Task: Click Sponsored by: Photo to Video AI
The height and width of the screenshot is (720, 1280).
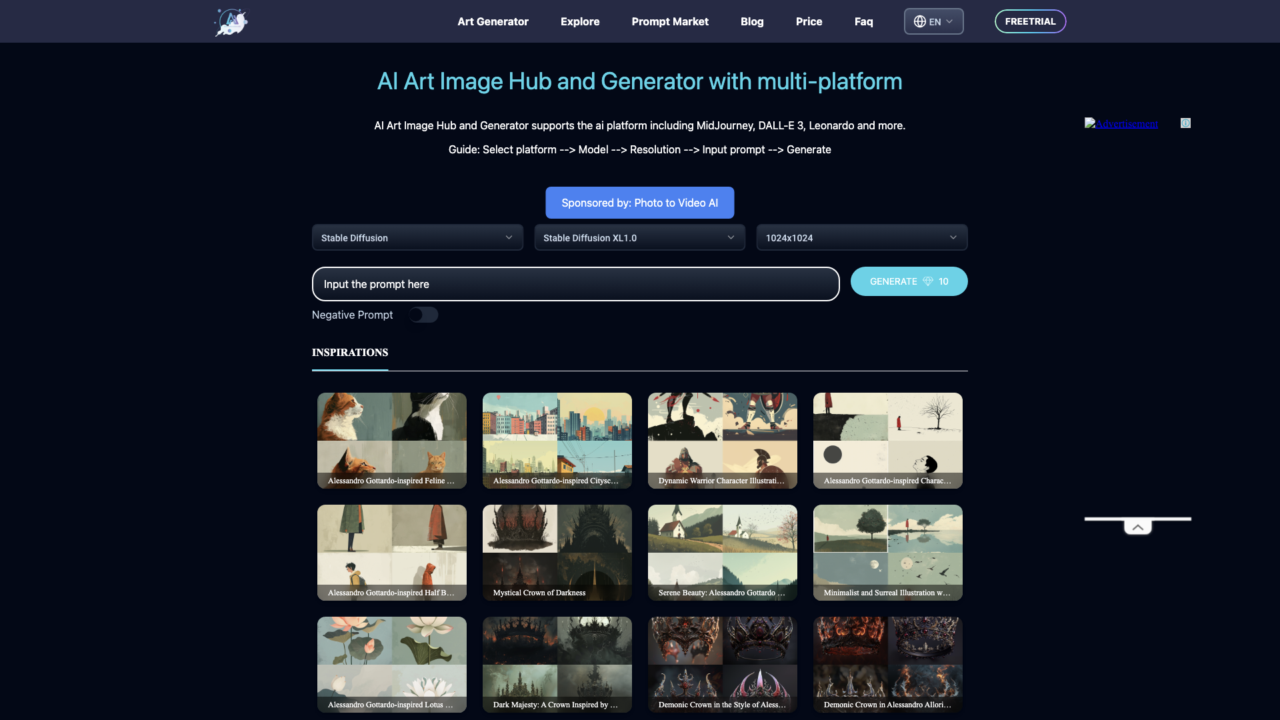Action: pos(639,203)
